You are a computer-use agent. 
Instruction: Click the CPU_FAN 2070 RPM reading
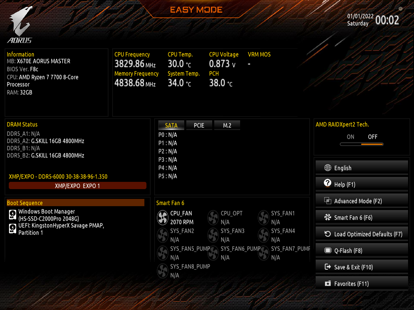[182, 222]
